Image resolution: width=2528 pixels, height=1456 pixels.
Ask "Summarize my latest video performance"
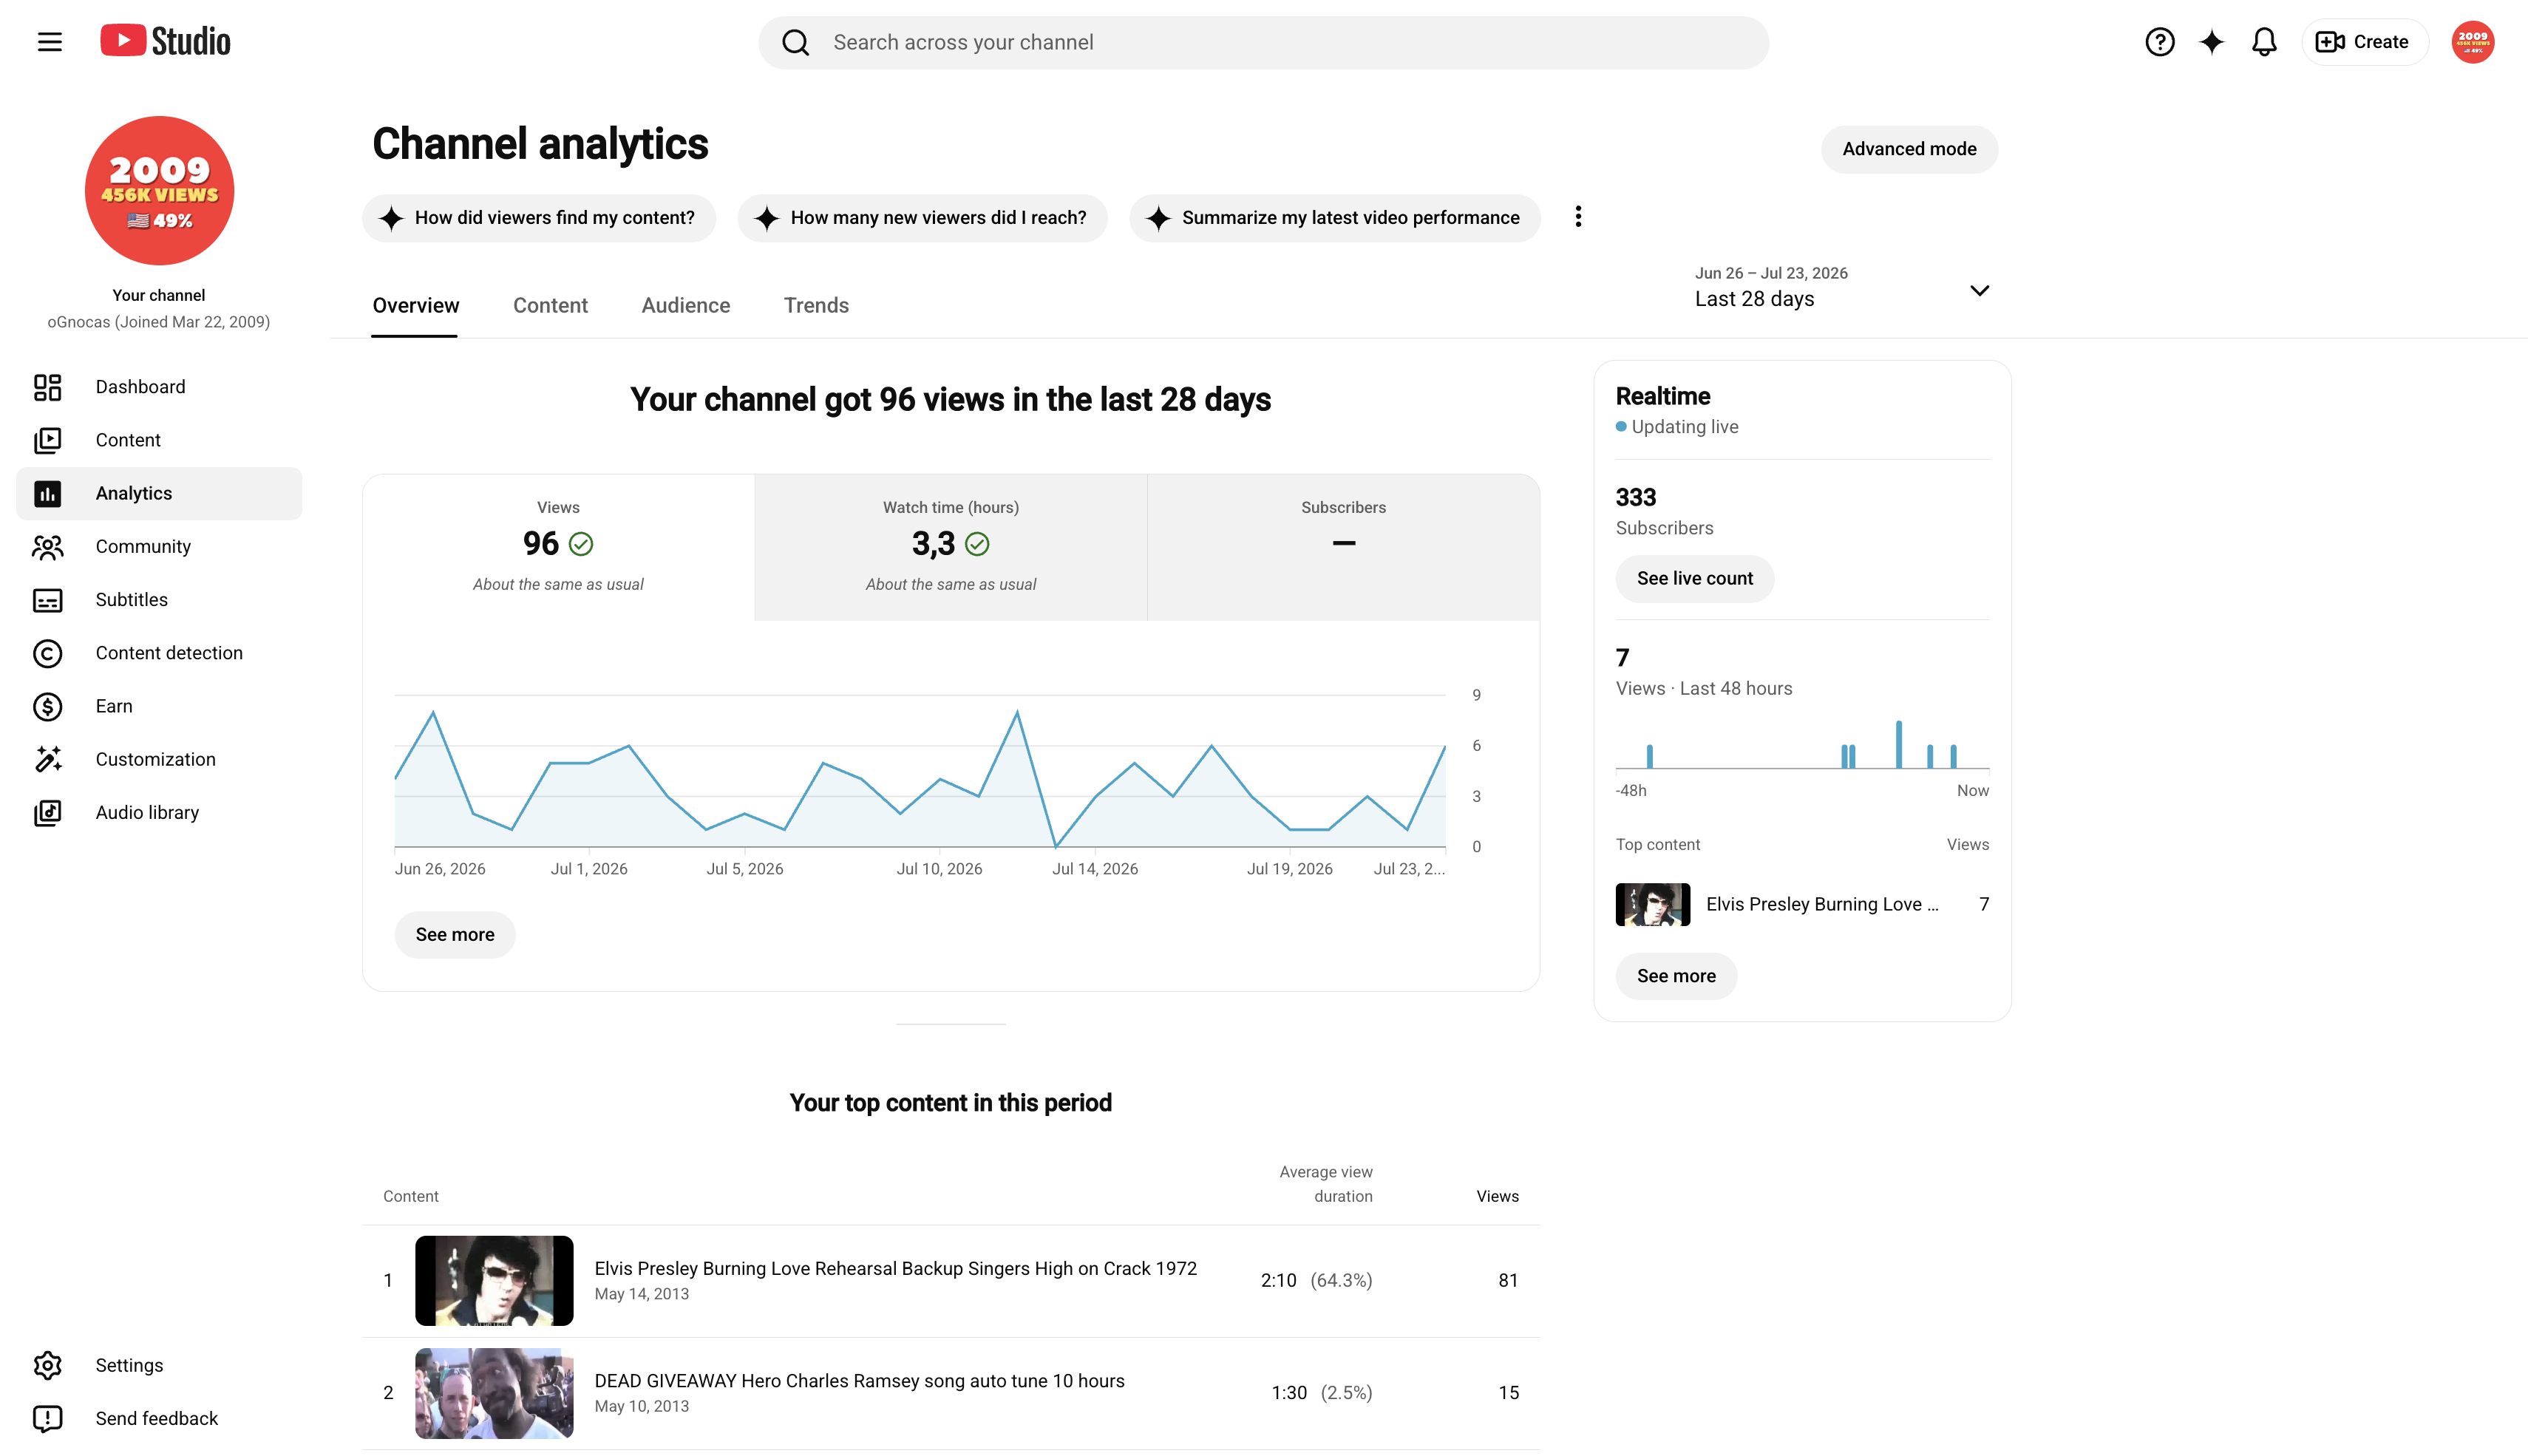point(1334,218)
